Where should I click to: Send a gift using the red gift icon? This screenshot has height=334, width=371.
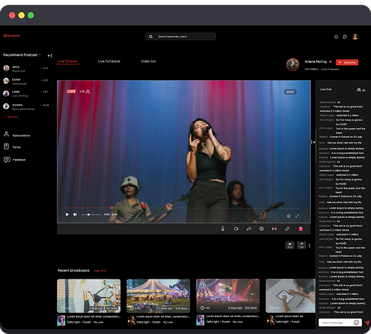coord(300,229)
